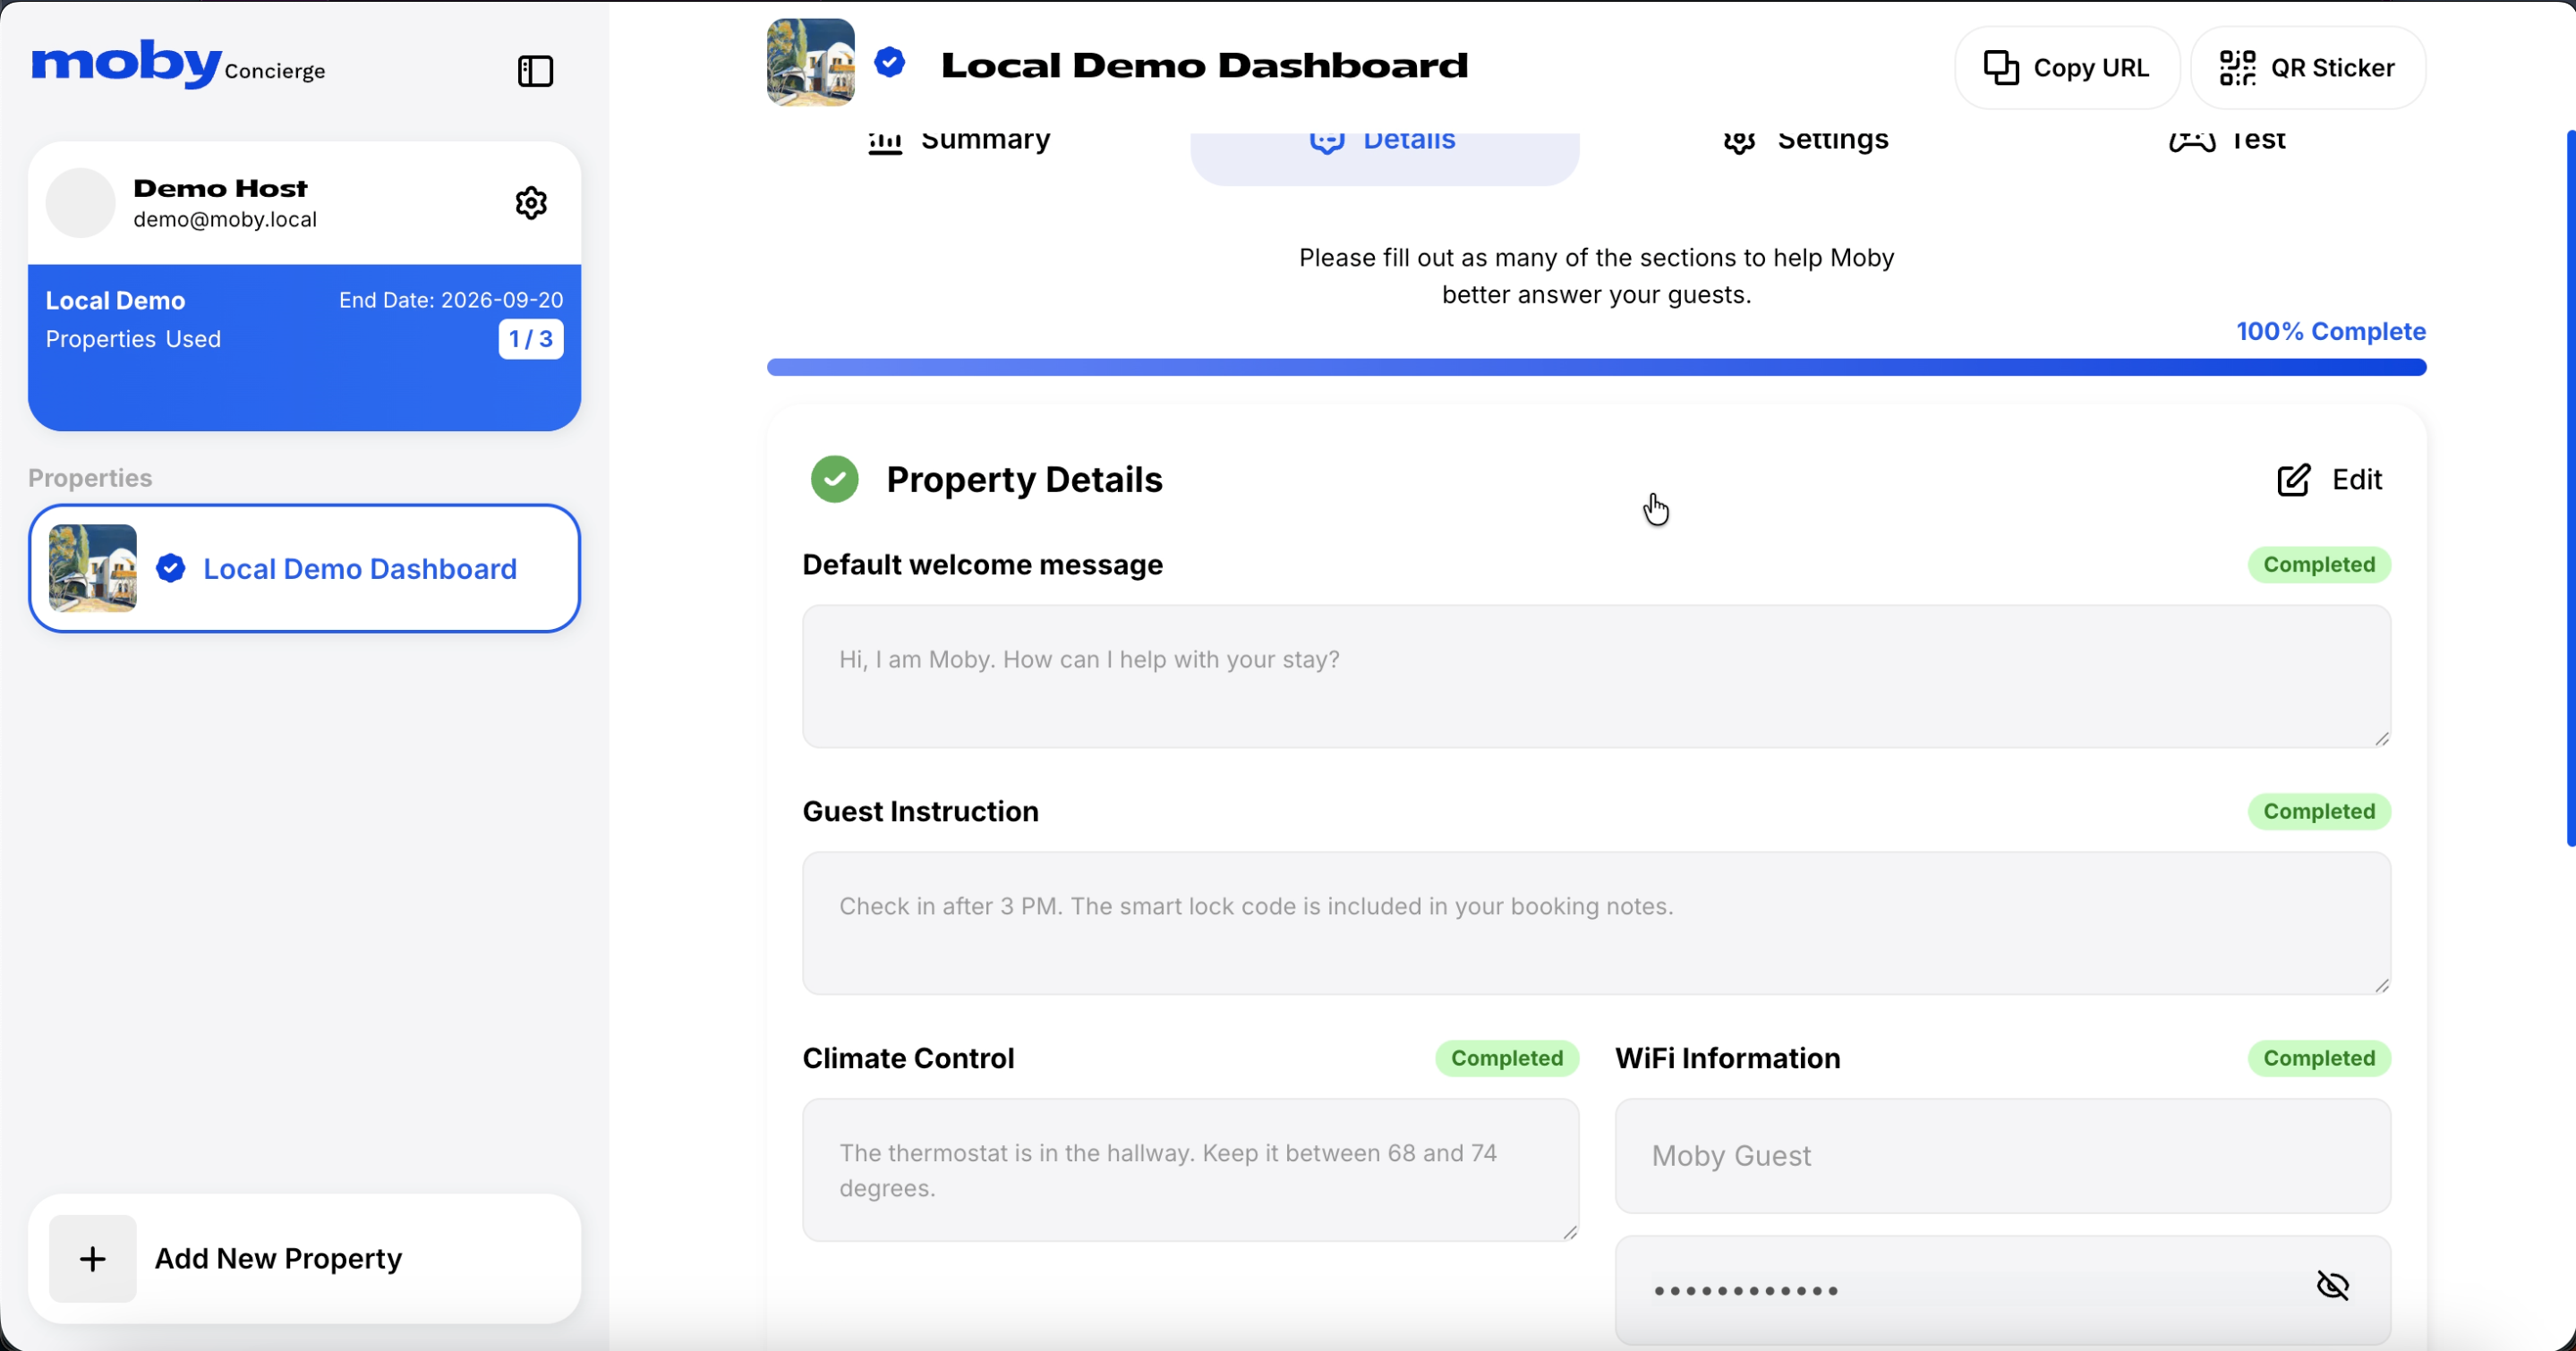Viewport: 2576px width, 1351px height.
Task: Click the demo@moby.local email text
Action: [225, 220]
